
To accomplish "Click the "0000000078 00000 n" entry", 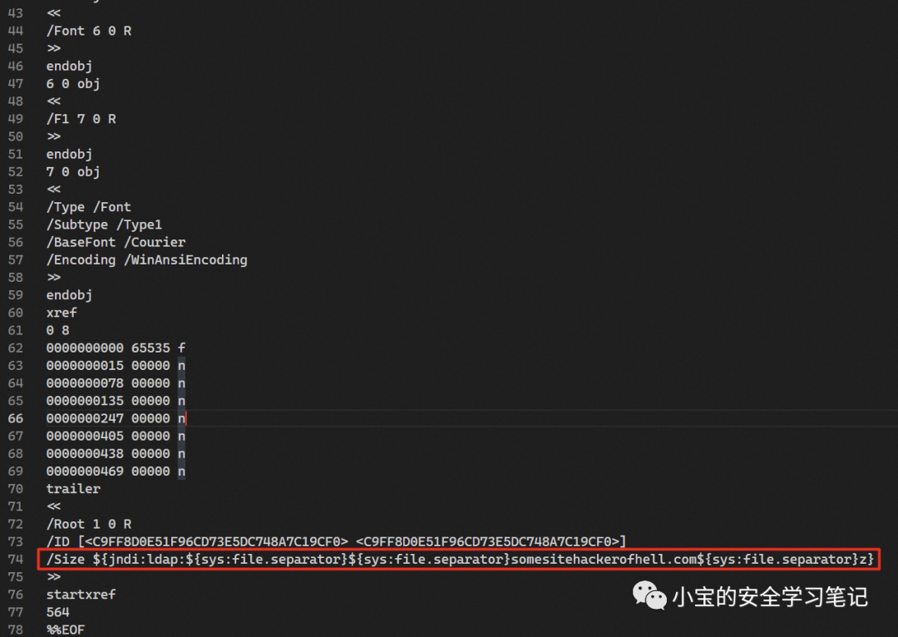I will click(116, 383).
